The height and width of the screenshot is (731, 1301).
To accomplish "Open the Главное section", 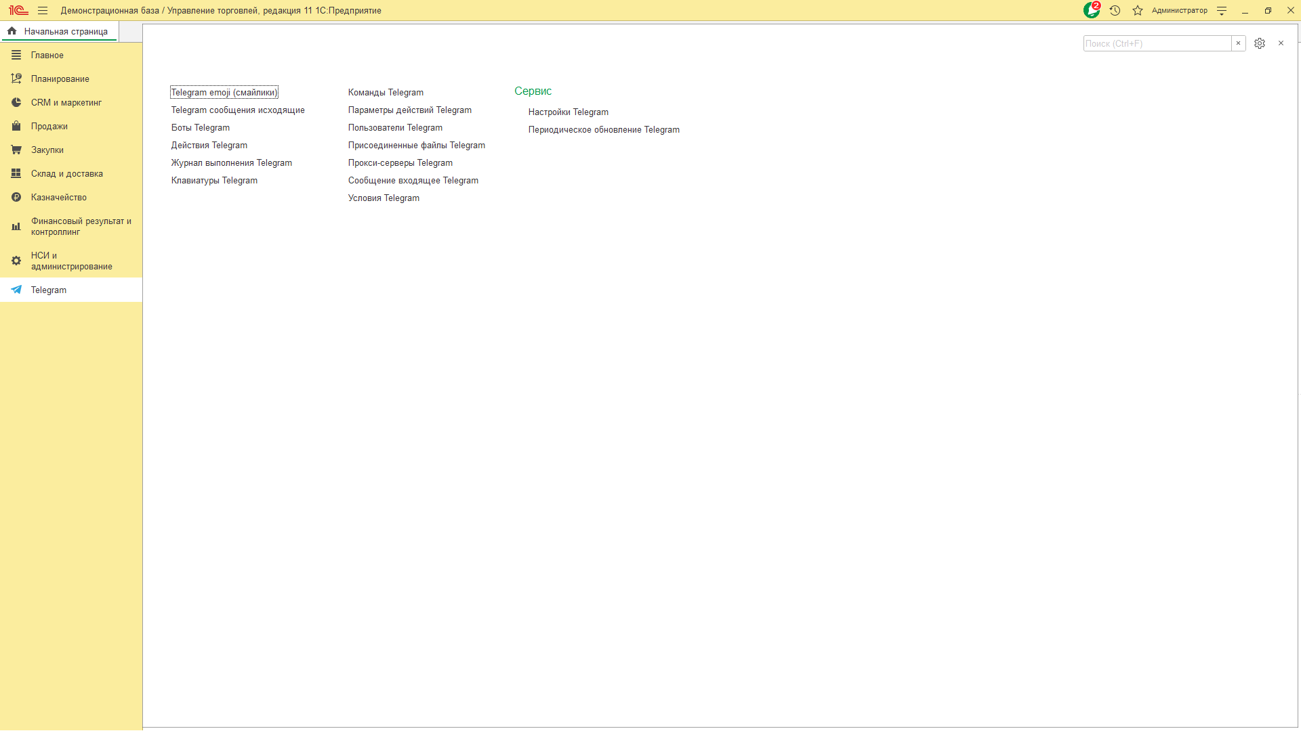I will coord(71,55).
